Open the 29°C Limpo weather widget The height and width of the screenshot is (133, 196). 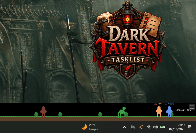coord(89,127)
